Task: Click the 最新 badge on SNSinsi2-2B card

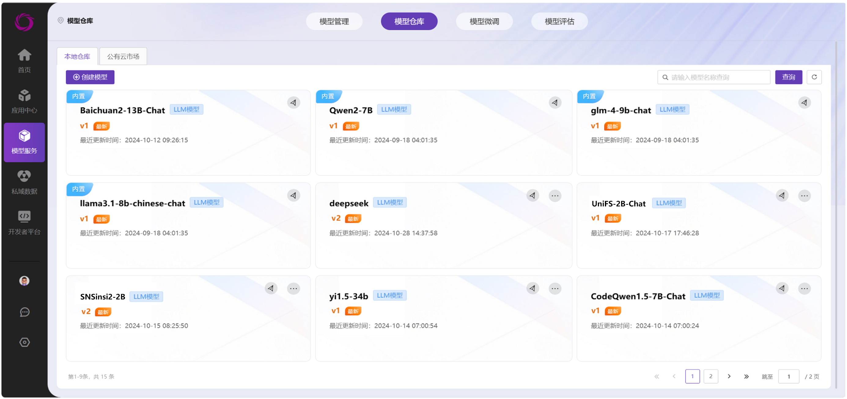Action: pyautogui.click(x=103, y=312)
